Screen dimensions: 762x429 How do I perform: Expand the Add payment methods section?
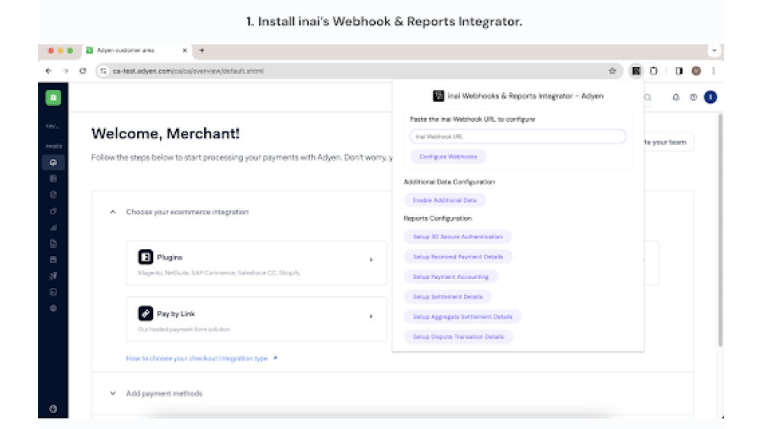[113, 393]
